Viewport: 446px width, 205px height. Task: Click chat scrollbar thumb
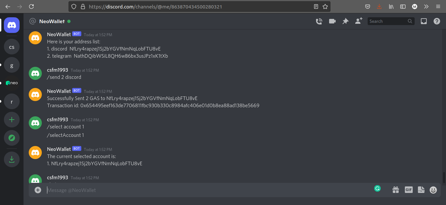pyautogui.click(x=444, y=178)
